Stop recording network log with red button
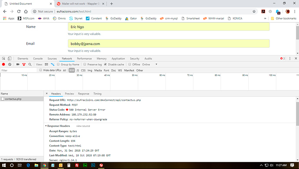This screenshot has height=169, width=299. (x=3, y=65)
